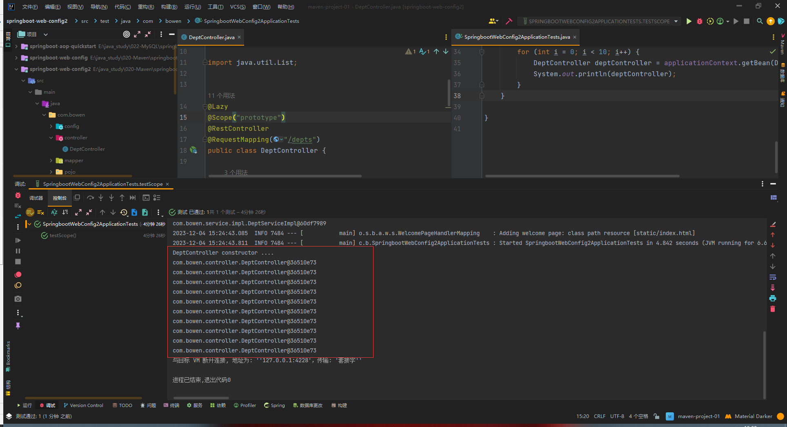
Task: Toggle Show Passed tests filter
Action: (x=30, y=212)
